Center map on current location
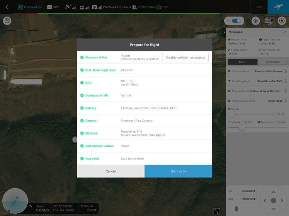The width and height of the screenshot is (289, 216). [255, 21]
